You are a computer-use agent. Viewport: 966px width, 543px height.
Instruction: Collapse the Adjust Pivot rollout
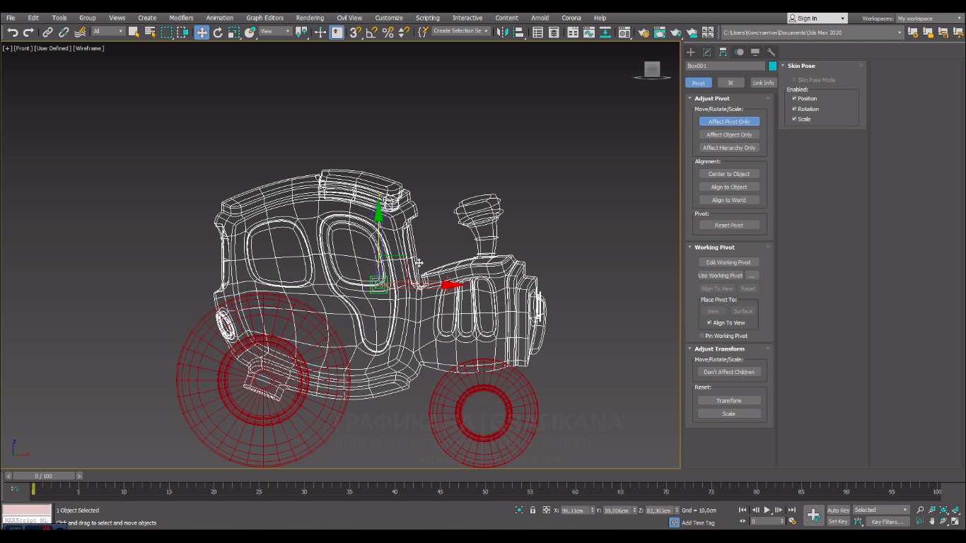pos(711,99)
